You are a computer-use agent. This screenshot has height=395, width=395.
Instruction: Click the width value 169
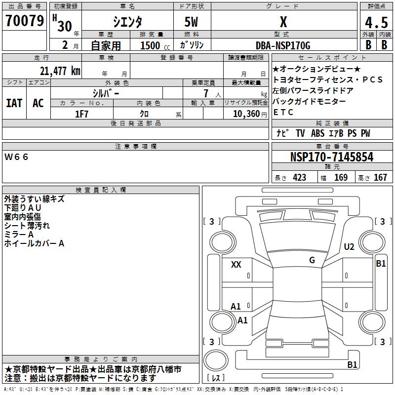341,177
